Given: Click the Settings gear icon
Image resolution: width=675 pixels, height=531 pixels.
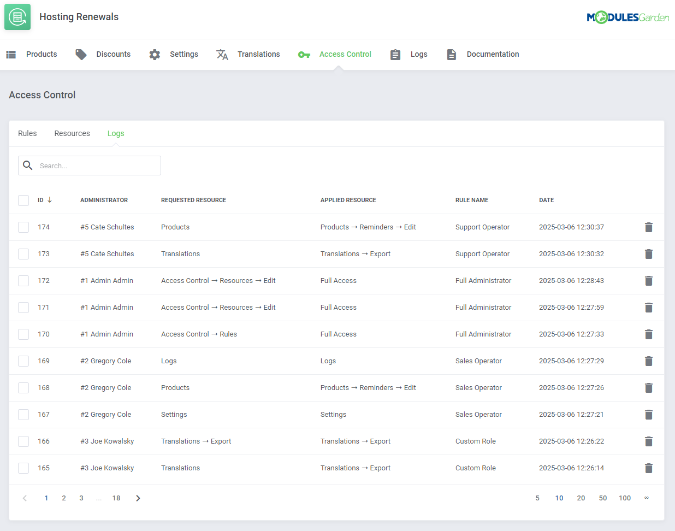Looking at the screenshot, I should click(155, 55).
